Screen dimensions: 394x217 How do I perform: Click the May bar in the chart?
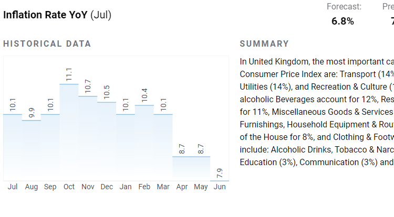coord(201,168)
